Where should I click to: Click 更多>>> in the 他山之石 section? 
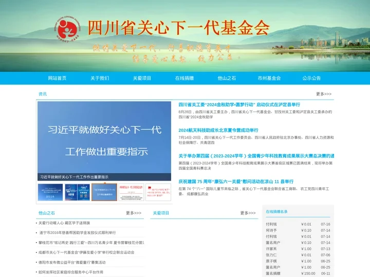click(134, 213)
